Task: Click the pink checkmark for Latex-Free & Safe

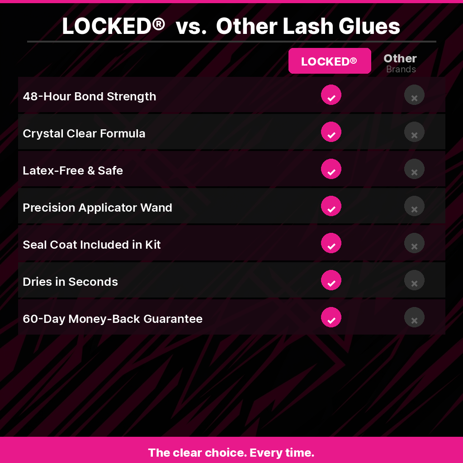Action: 331,169
